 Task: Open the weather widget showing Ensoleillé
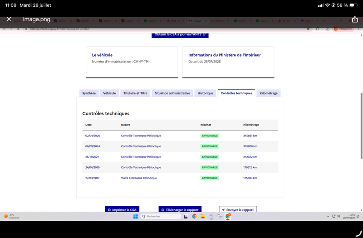11,216
